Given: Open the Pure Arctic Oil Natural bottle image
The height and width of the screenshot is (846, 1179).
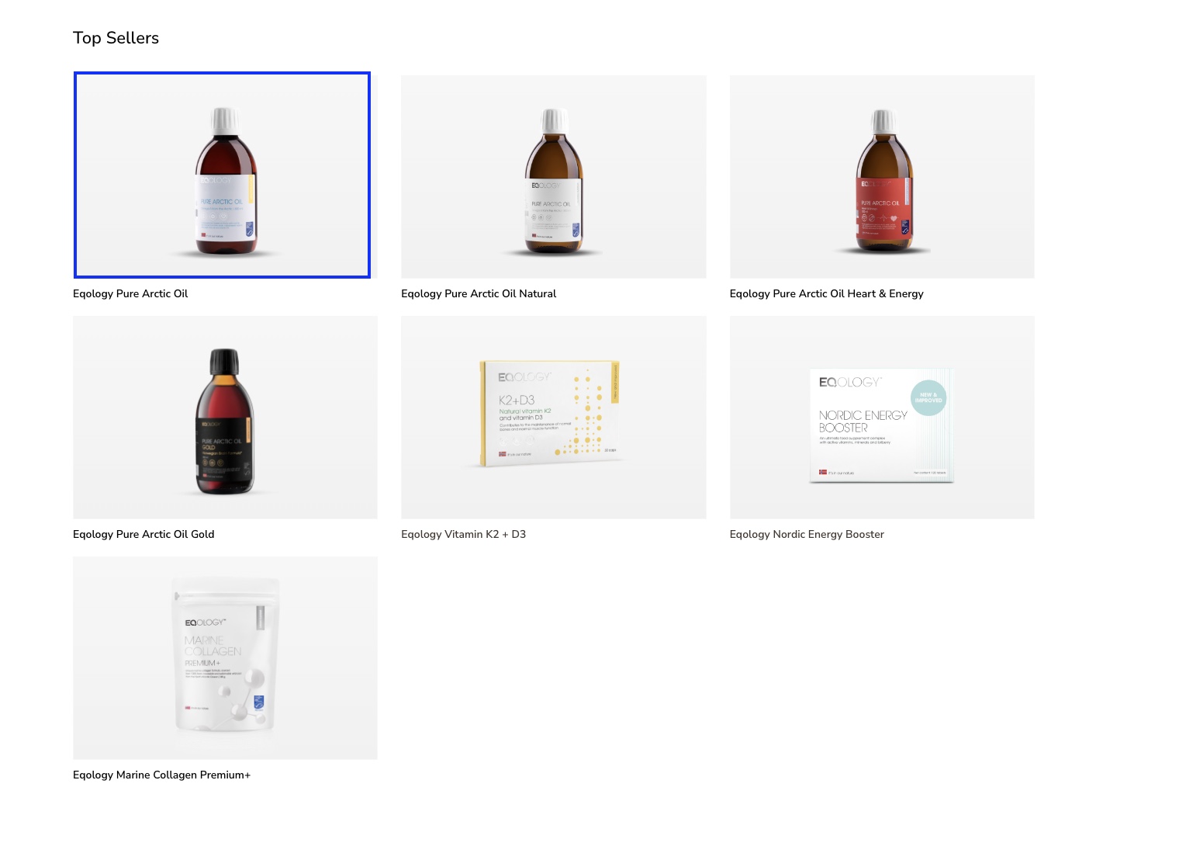Looking at the screenshot, I should tap(553, 177).
